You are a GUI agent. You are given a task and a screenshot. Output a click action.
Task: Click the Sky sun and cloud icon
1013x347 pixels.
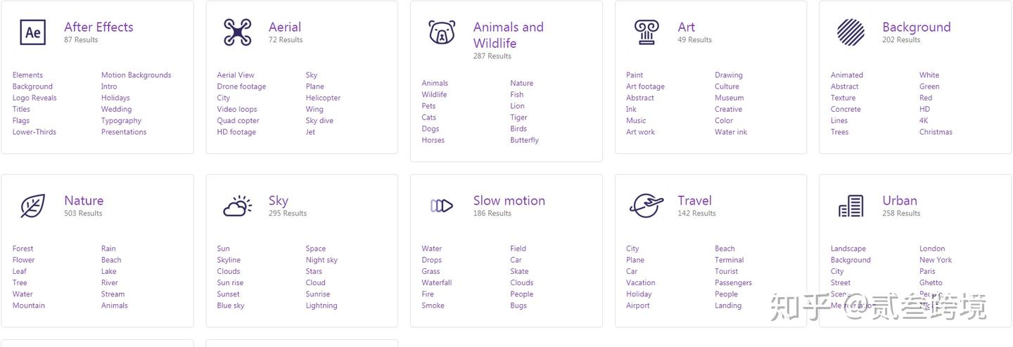coord(237,206)
